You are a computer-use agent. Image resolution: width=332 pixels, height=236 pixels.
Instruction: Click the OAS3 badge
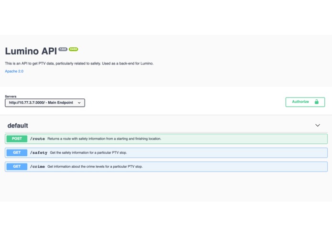click(x=73, y=49)
